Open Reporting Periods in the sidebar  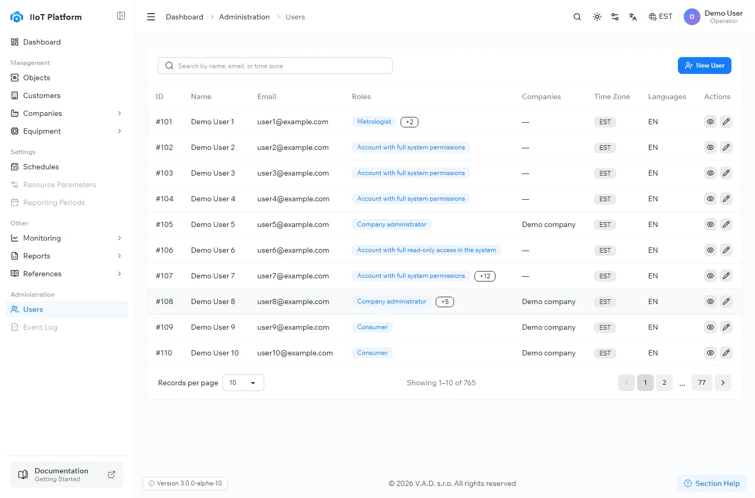[67, 202]
